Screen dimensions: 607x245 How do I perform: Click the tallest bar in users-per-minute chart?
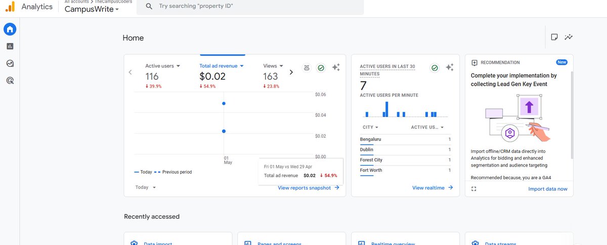(x=386, y=109)
